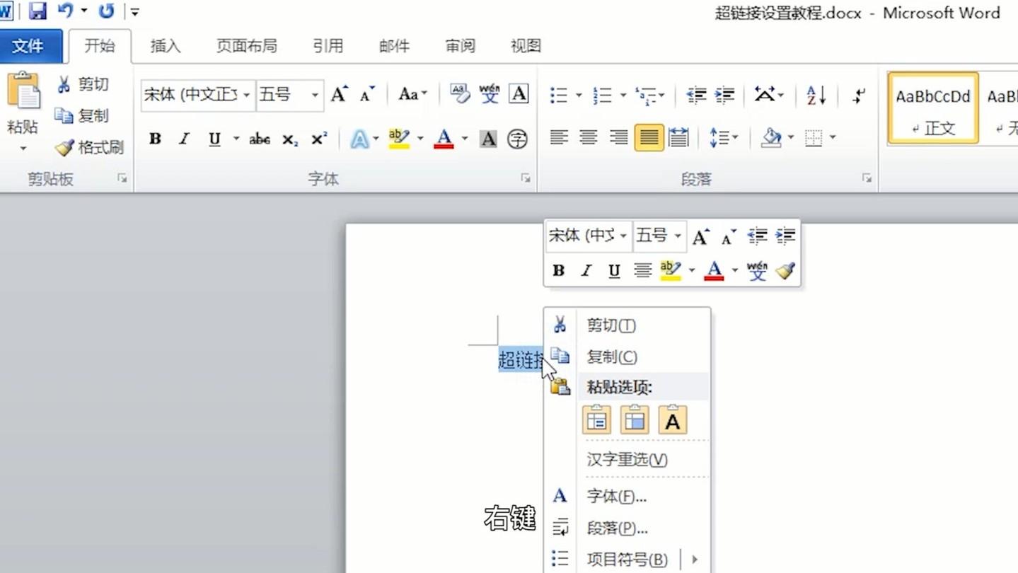Toggle Underline in the ribbon Font group

pos(214,139)
